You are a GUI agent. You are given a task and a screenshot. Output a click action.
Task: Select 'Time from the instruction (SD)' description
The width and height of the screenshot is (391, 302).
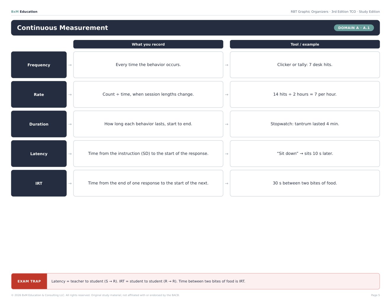coord(148,154)
